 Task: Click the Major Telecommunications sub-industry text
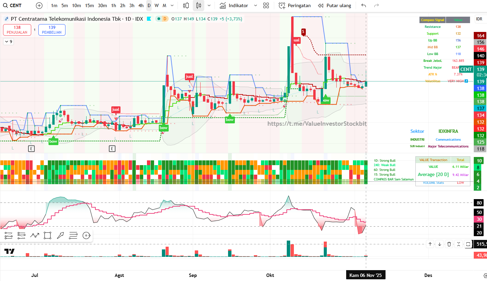click(x=448, y=146)
